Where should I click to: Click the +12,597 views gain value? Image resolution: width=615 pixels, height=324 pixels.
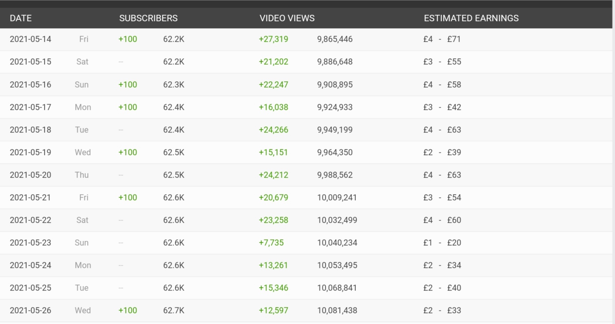[273, 310]
